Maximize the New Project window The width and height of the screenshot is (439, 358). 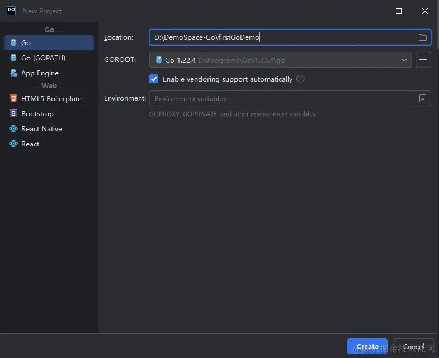pos(399,11)
